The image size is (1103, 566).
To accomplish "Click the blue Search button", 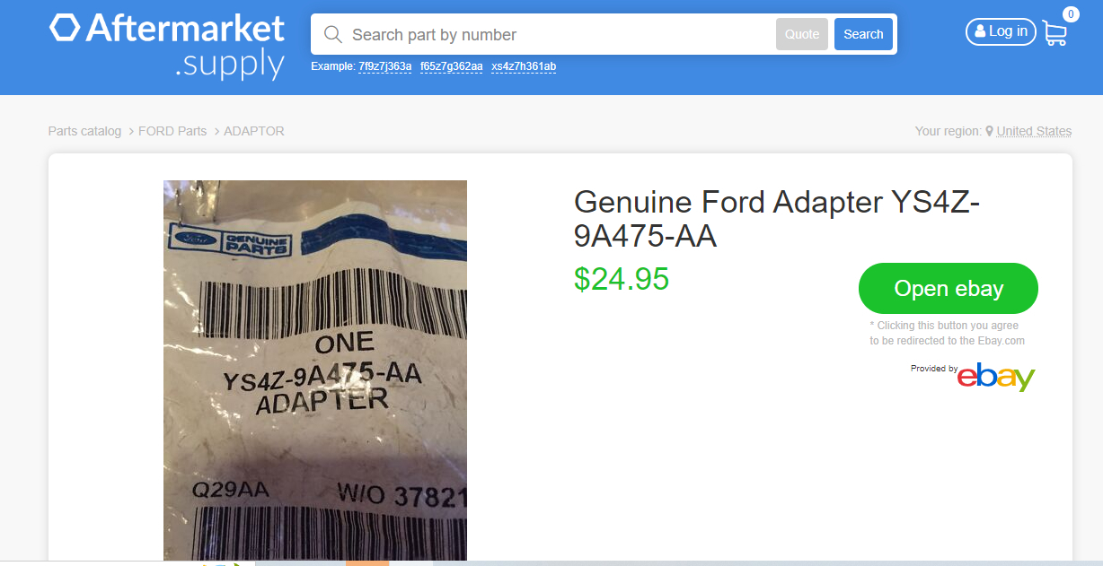I will click(x=863, y=34).
